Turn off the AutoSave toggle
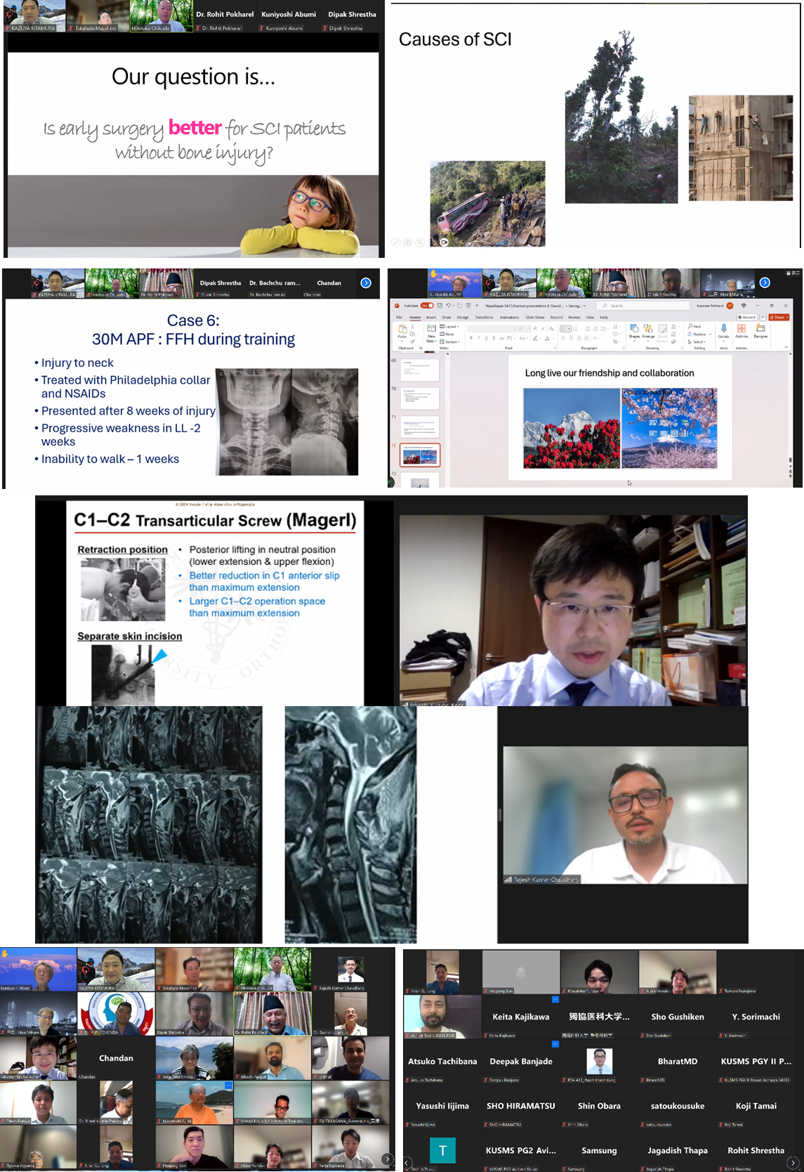The image size is (804, 1172). [426, 306]
